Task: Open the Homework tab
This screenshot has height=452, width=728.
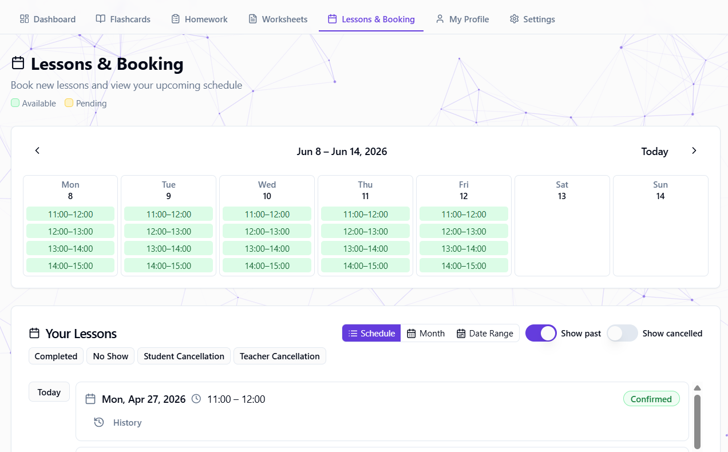Action: pyautogui.click(x=199, y=19)
